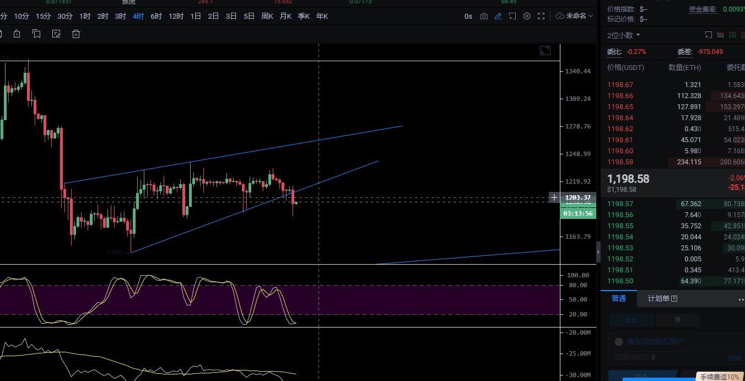The image size is (745, 381).
Task: Switch to the 1日 daily timeframe
Action: click(x=196, y=16)
